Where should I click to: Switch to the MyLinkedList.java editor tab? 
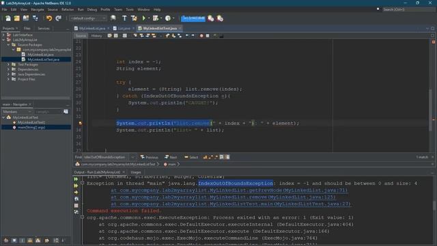point(92,29)
